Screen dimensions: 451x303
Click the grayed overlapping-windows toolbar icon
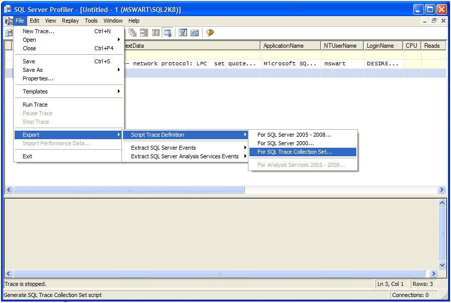click(x=133, y=33)
